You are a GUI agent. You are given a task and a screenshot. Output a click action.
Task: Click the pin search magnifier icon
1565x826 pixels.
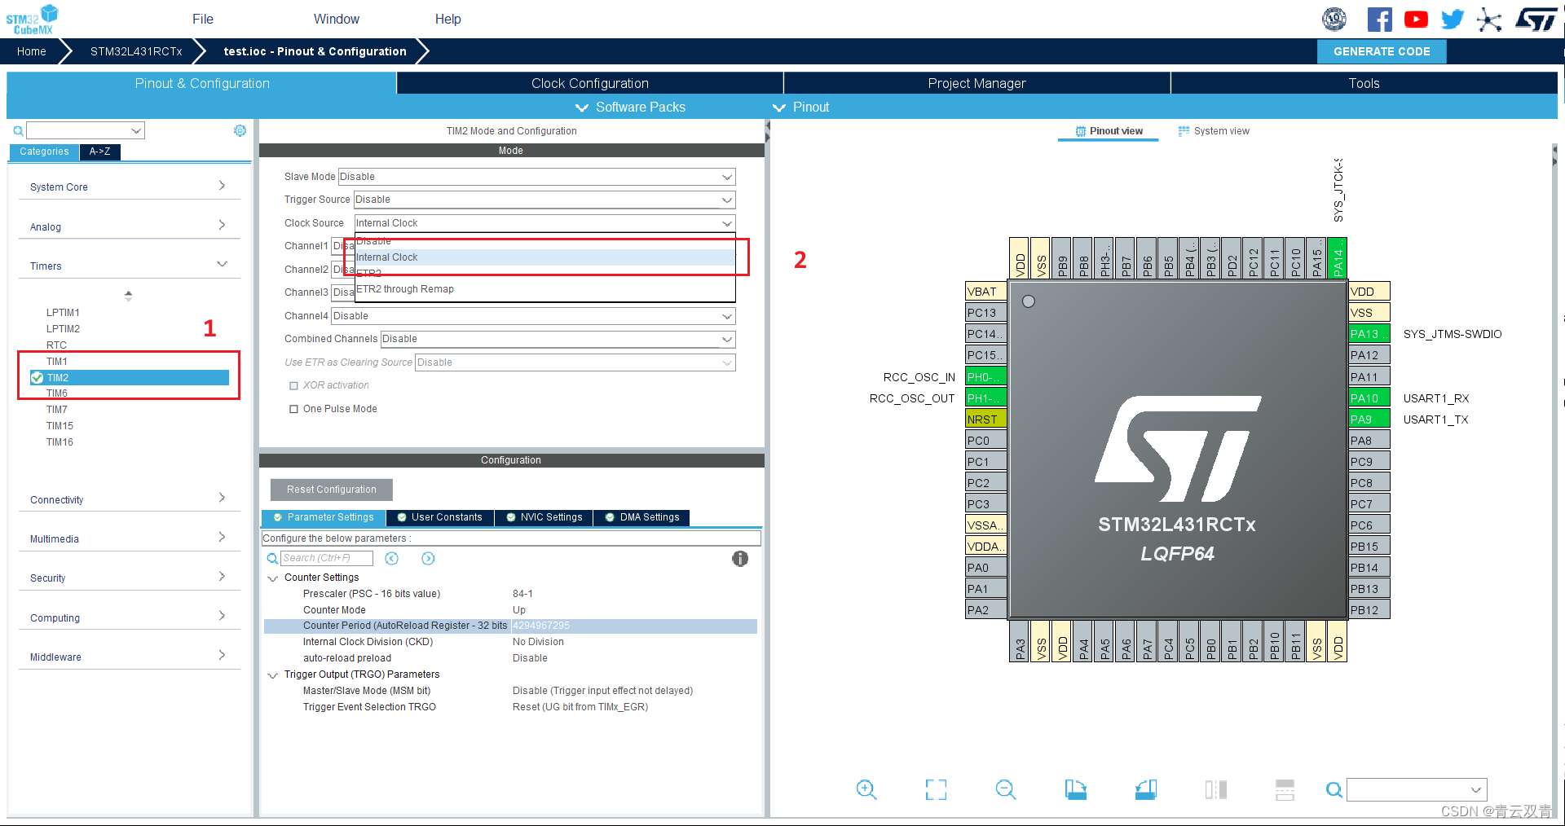coord(1334,789)
